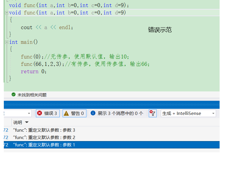Toggle the 错误 3 errors filter button
Image resolution: width=239 pixels, height=184 pixels.
tap(48, 113)
